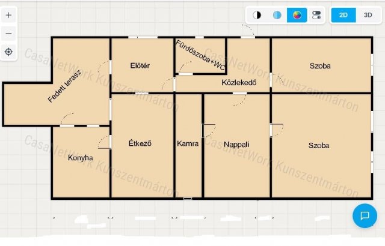This screenshot has width=385, height=246.
Task: Select the lower Szoba label
Action: point(319,146)
